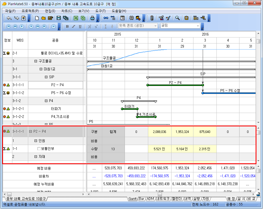
Task: Collapse the 인원 group in resource panel
Action: point(36,141)
